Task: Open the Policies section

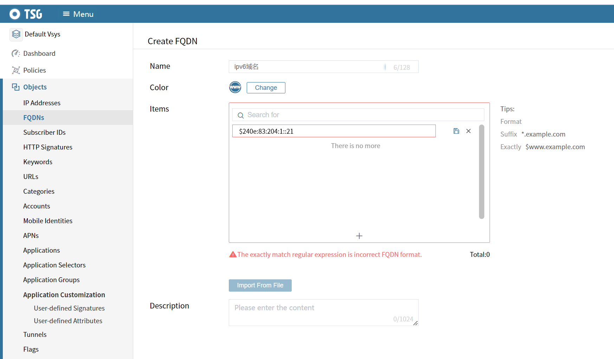Action: [x=34, y=70]
